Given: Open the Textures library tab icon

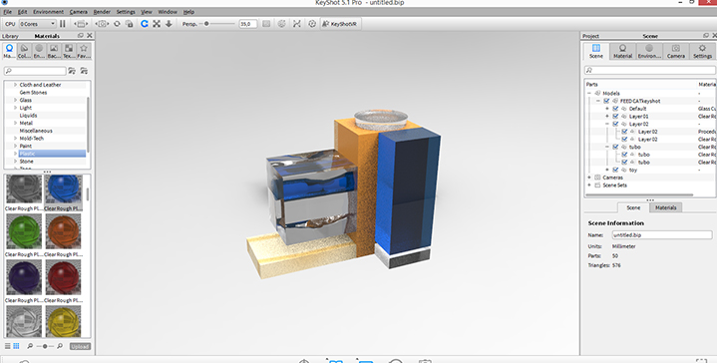Looking at the screenshot, I should [69, 51].
